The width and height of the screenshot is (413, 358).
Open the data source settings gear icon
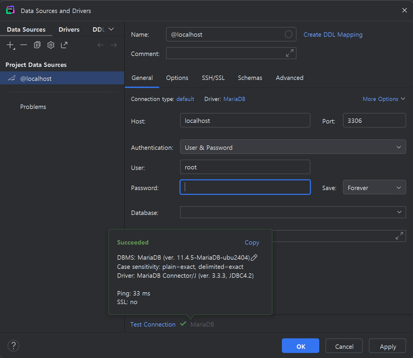tap(51, 45)
